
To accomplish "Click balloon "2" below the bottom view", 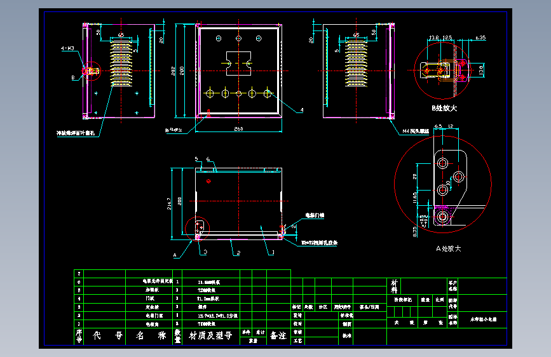I will click(238, 253).
